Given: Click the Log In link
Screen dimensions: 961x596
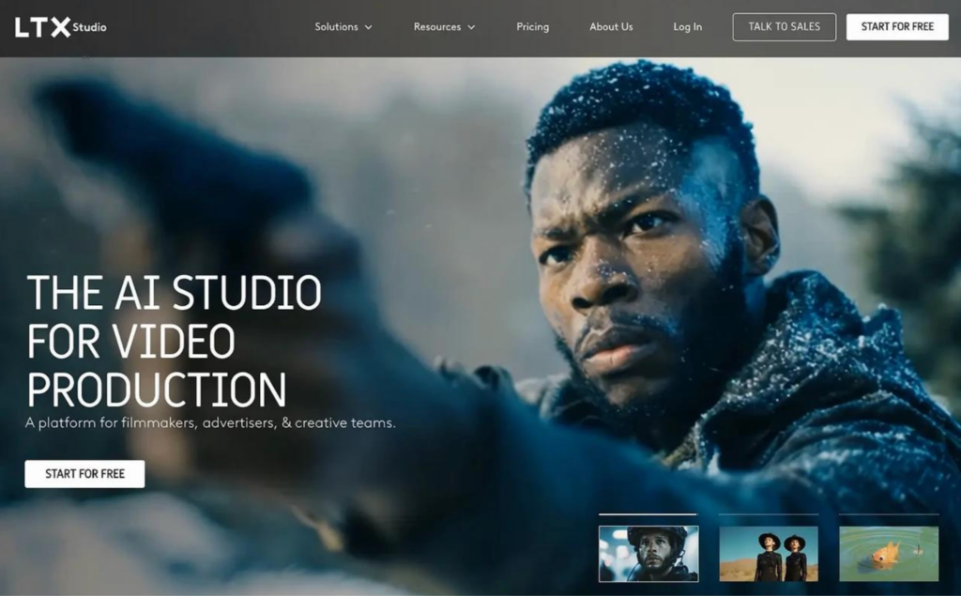Looking at the screenshot, I should (688, 27).
